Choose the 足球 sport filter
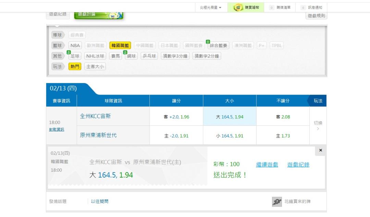This screenshot has height=217, width=370. click(x=75, y=56)
